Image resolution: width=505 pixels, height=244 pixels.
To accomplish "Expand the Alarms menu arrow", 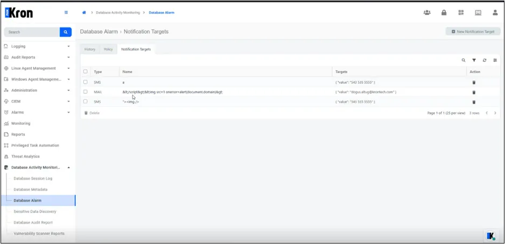I will (x=68, y=112).
